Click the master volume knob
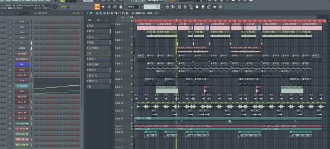 pos(55,7)
